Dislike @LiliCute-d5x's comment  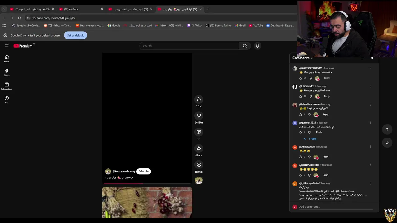click(x=311, y=96)
